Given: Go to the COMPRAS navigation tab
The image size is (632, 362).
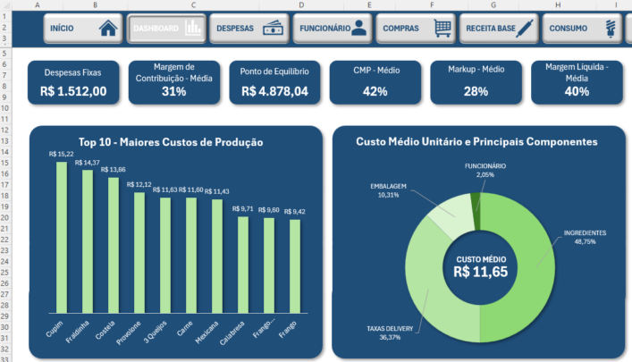Looking at the screenshot, I should (414, 29).
